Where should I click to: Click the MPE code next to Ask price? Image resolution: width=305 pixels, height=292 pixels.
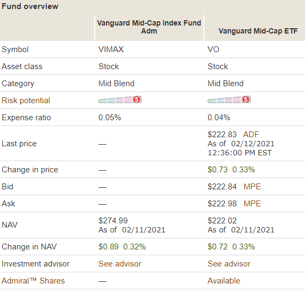click(x=252, y=204)
